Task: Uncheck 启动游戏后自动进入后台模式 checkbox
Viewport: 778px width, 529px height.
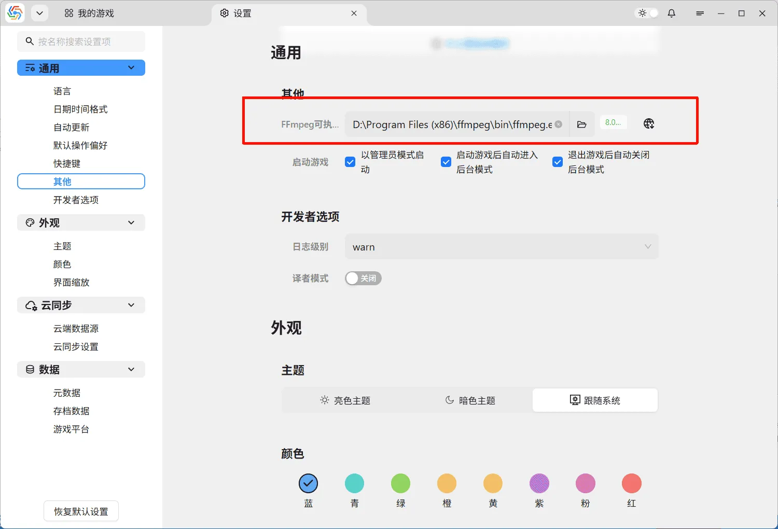Action: coord(446,162)
